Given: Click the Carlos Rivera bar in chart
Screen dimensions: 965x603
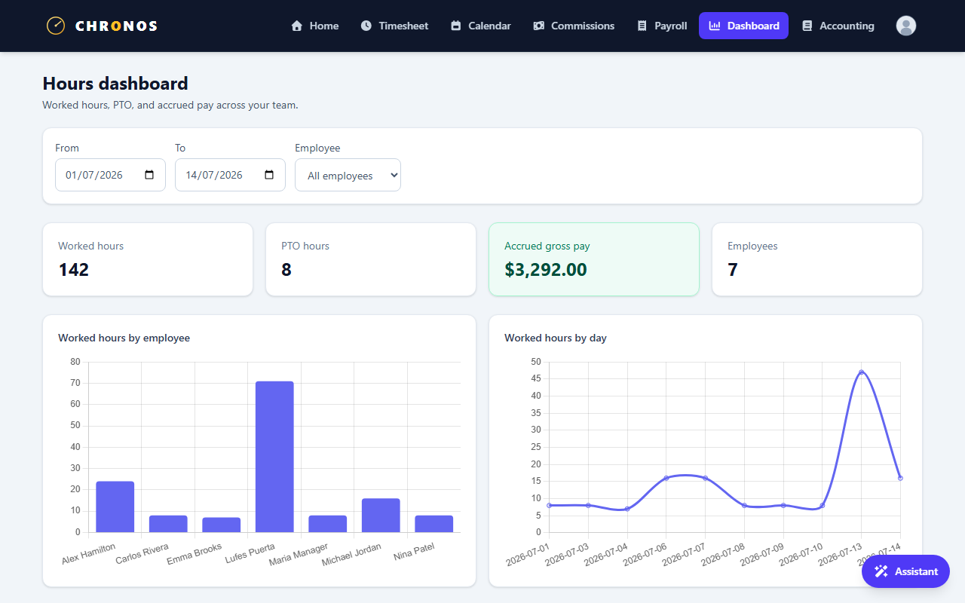Looking at the screenshot, I should pyautogui.click(x=168, y=524).
